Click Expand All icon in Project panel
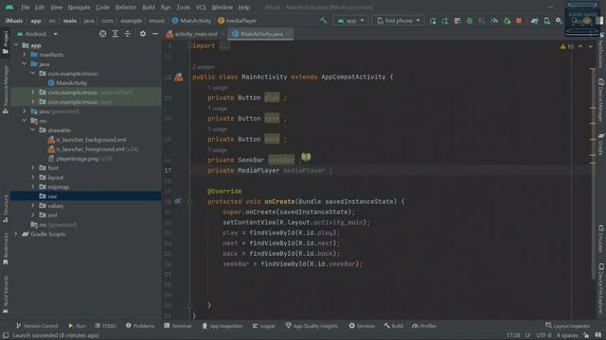This screenshot has width=606, height=340. tap(116, 34)
